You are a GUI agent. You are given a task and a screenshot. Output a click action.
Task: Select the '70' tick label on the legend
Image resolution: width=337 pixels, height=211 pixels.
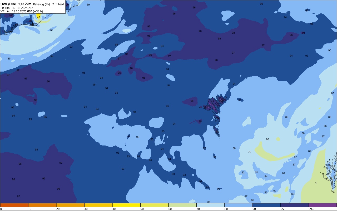point(198,209)
